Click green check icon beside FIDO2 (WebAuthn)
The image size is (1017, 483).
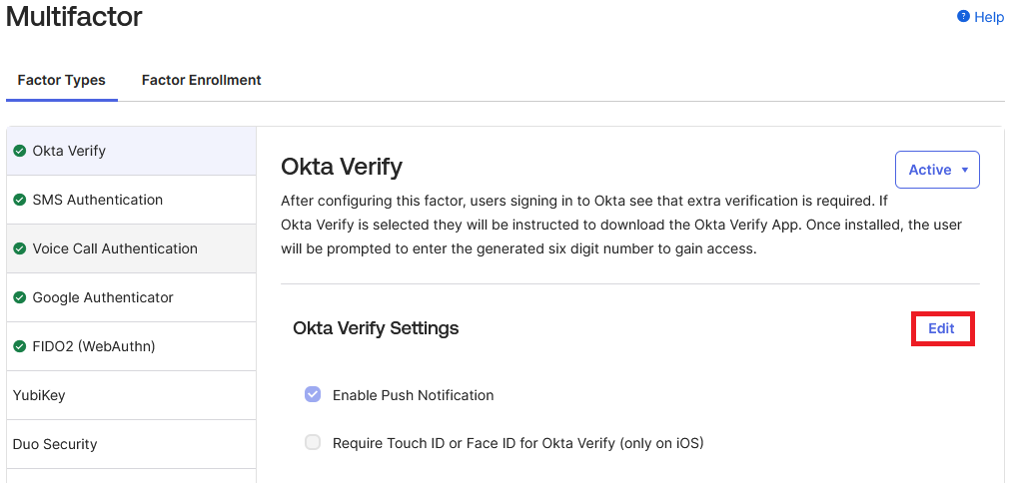click(19, 346)
